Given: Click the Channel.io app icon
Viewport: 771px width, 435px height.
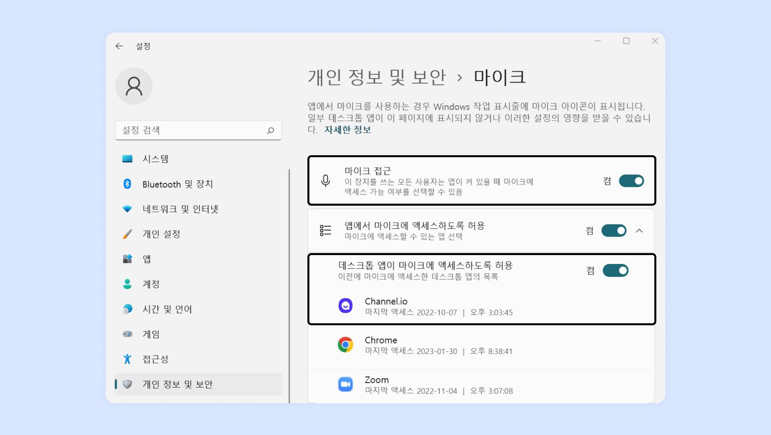Looking at the screenshot, I should pyautogui.click(x=345, y=305).
